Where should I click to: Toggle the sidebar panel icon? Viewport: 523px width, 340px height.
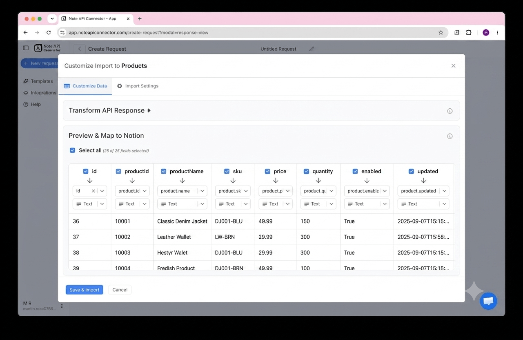click(26, 48)
